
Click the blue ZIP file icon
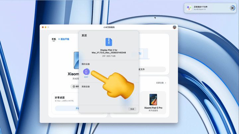(x=109, y=42)
